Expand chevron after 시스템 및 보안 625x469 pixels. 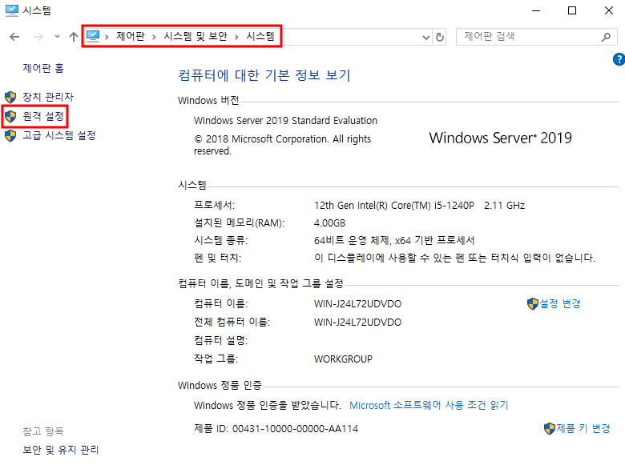click(236, 37)
